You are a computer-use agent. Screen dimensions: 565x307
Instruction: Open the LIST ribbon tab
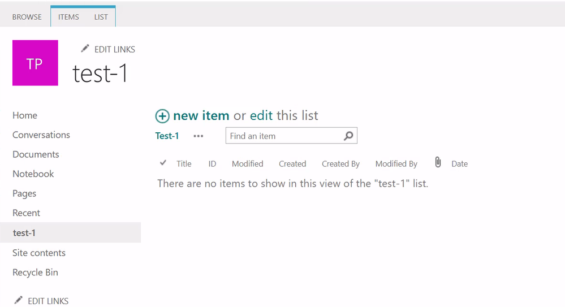[x=101, y=17]
